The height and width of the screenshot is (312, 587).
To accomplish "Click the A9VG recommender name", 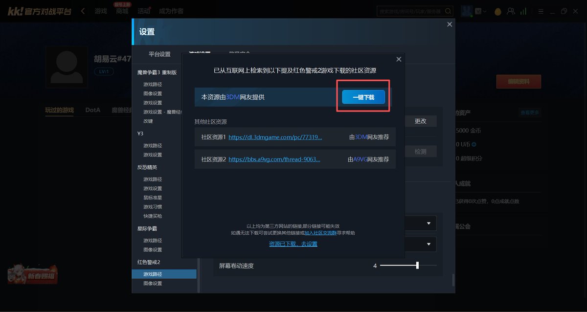I will click(360, 159).
